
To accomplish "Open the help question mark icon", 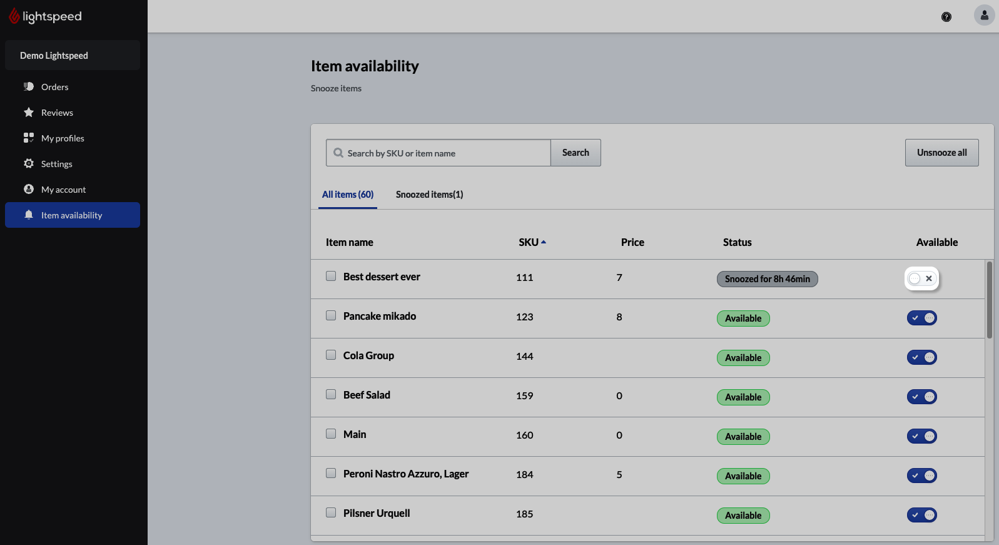I will pos(946,17).
